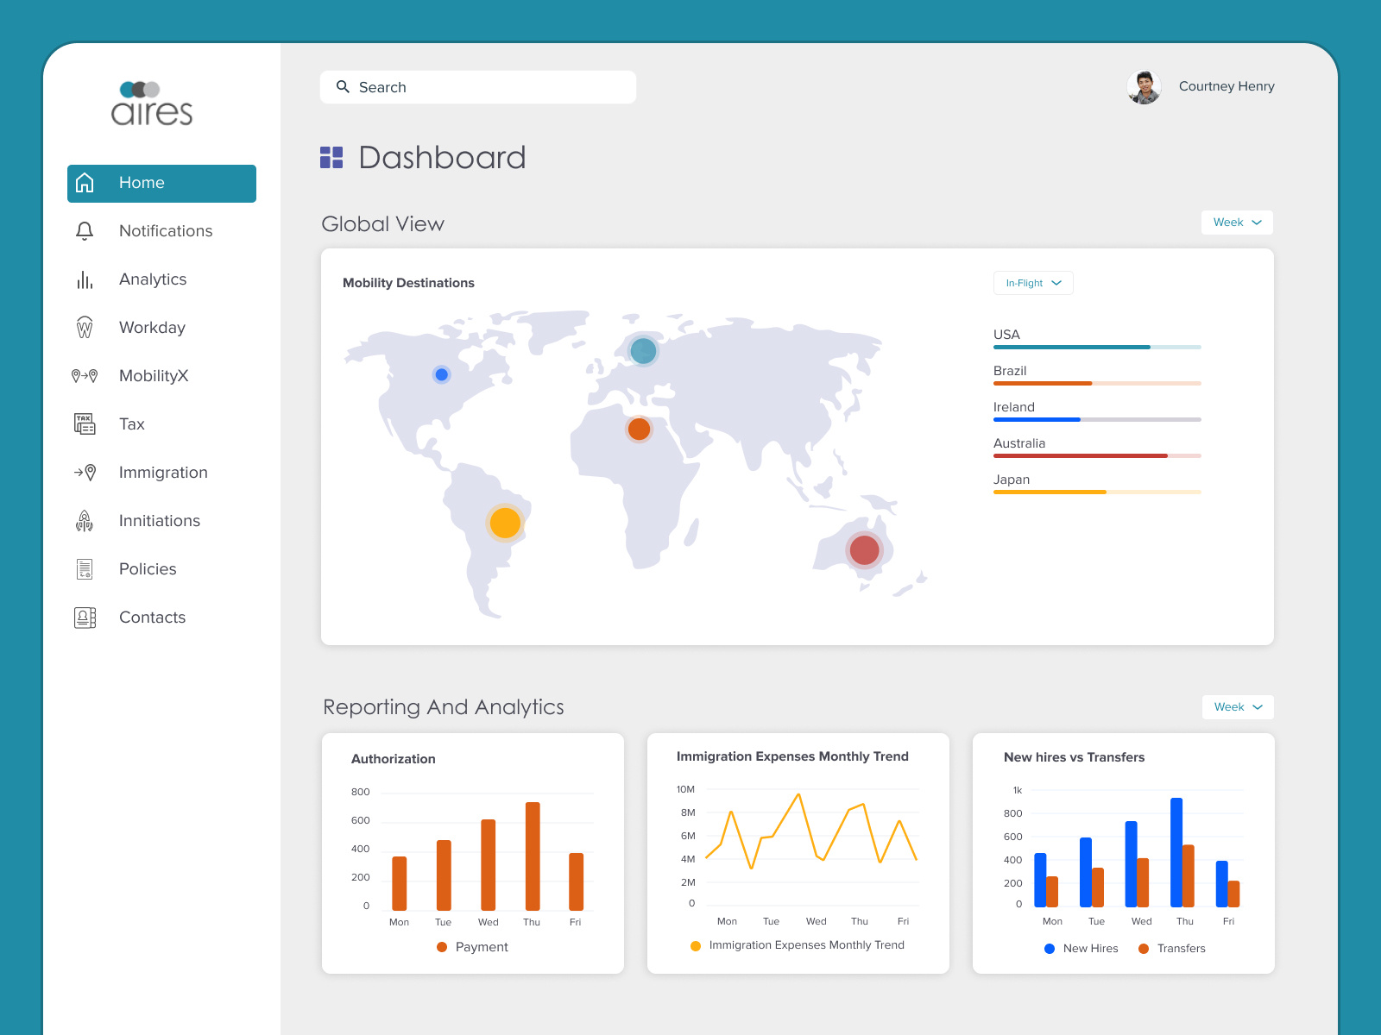The height and width of the screenshot is (1035, 1381).
Task: Click the Contacts address book icon
Action: (85, 617)
